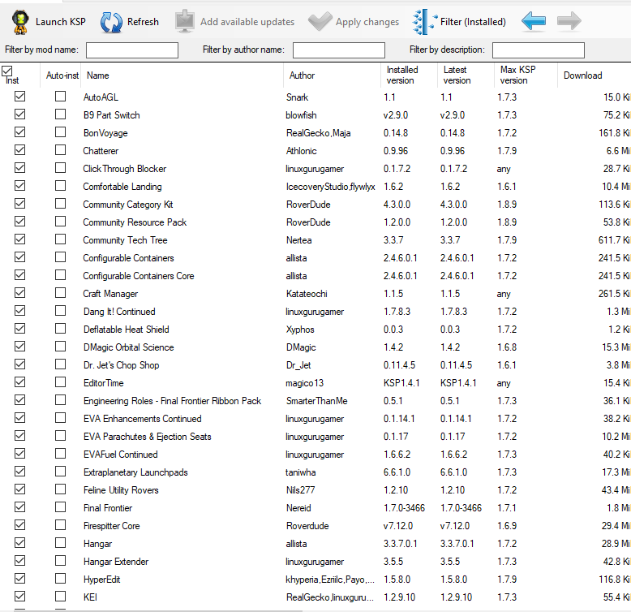
Task: Select EVA Enhancements Continued row
Action: coord(315,419)
